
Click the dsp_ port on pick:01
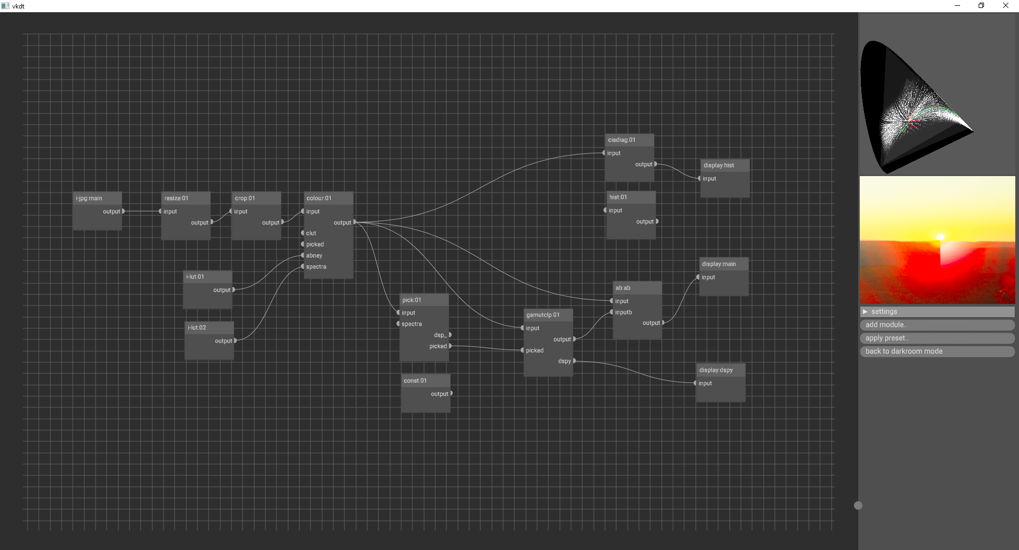[x=450, y=335]
